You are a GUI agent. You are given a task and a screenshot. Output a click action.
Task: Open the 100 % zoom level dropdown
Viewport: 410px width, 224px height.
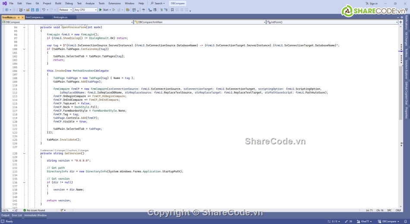8,210
